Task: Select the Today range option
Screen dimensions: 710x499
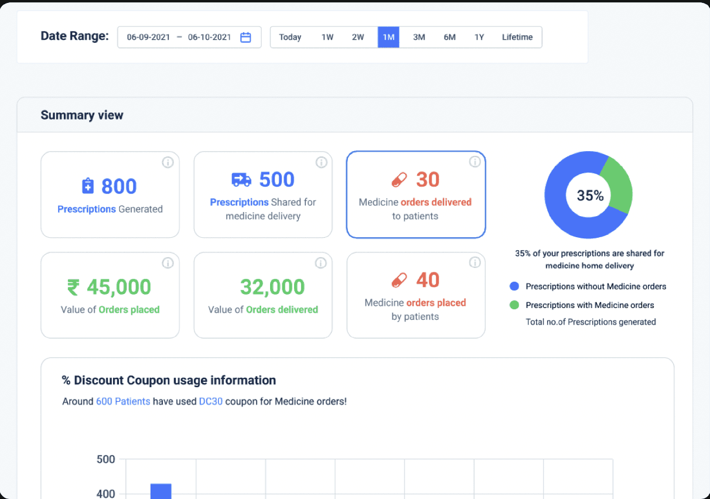Action: coord(290,37)
